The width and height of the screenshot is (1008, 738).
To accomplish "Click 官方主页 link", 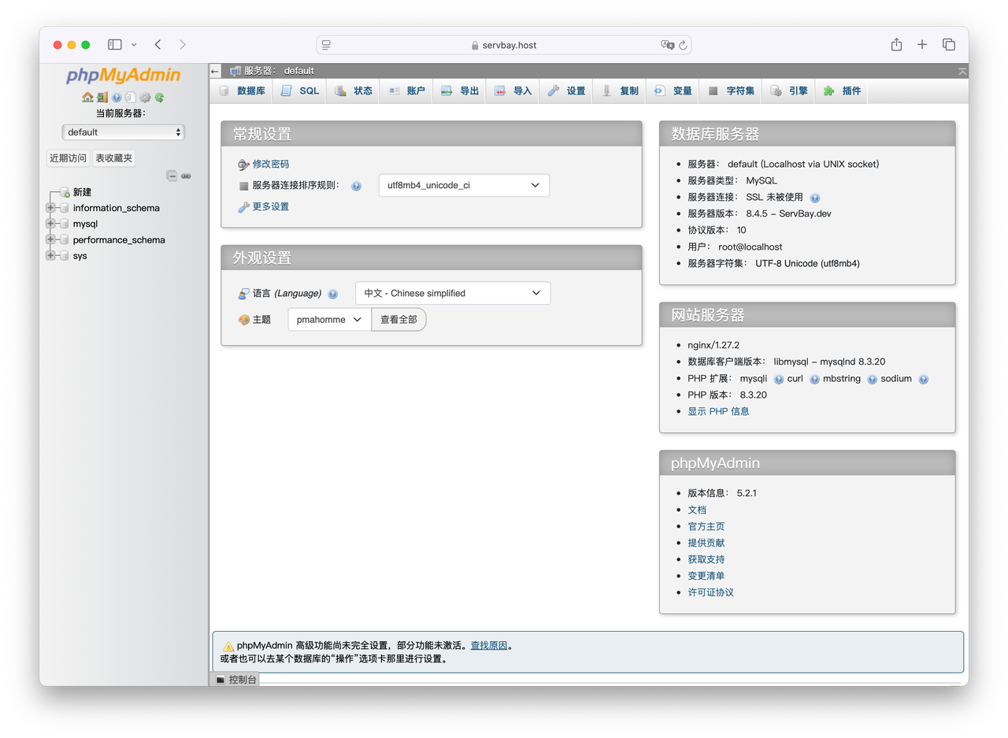I will 706,526.
